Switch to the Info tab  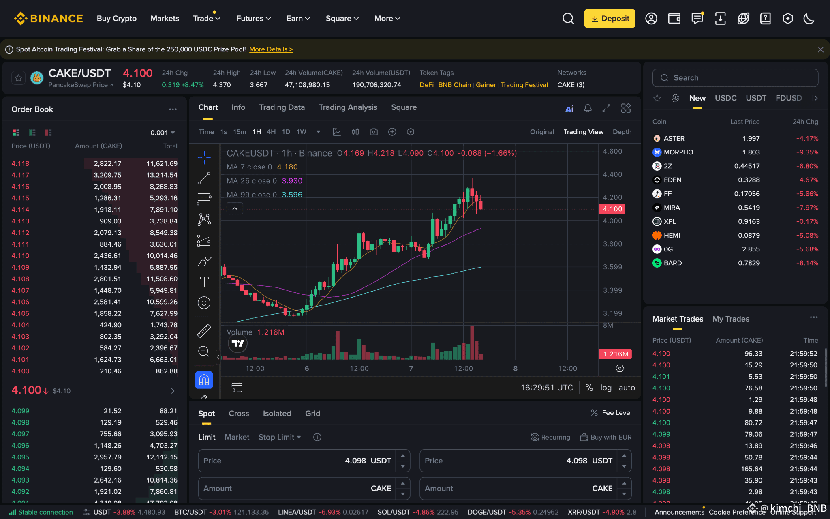point(238,107)
